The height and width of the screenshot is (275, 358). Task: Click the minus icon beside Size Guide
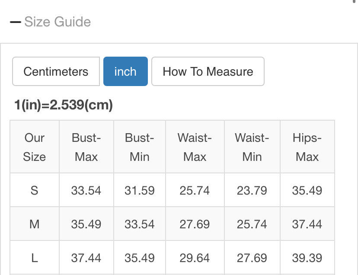click(x=16, y=22)
